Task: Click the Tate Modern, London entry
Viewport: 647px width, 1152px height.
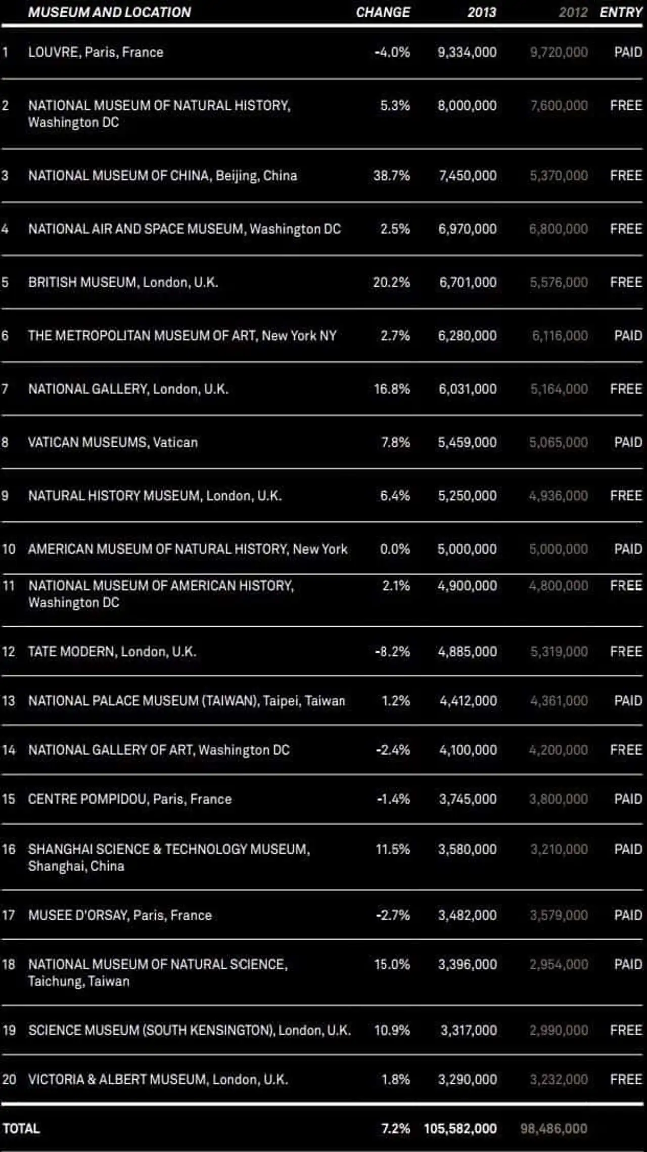Action: tap(112, 651)
